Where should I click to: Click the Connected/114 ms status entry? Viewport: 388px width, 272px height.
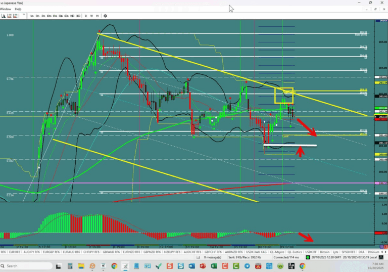pos(286,257)
